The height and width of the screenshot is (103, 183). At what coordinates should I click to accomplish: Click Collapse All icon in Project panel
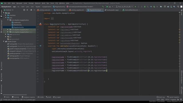point(27,10)
